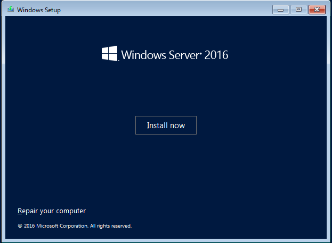
Task: Maximize the Windows Setup window
Action: click(298, 10)
